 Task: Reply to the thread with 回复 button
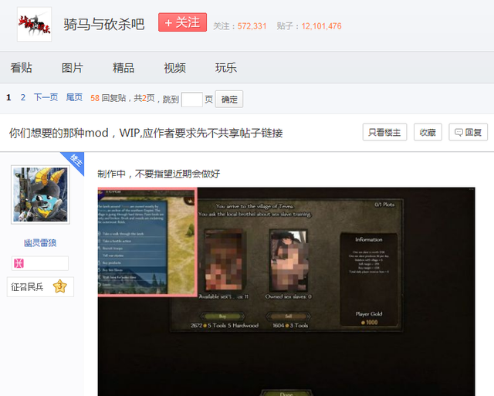click(x=469, y=132)
